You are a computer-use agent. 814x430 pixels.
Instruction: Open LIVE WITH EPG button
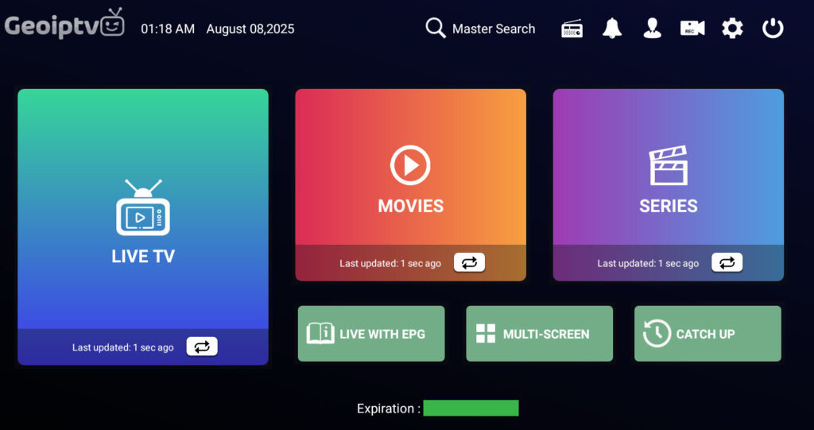click(371, 333)
